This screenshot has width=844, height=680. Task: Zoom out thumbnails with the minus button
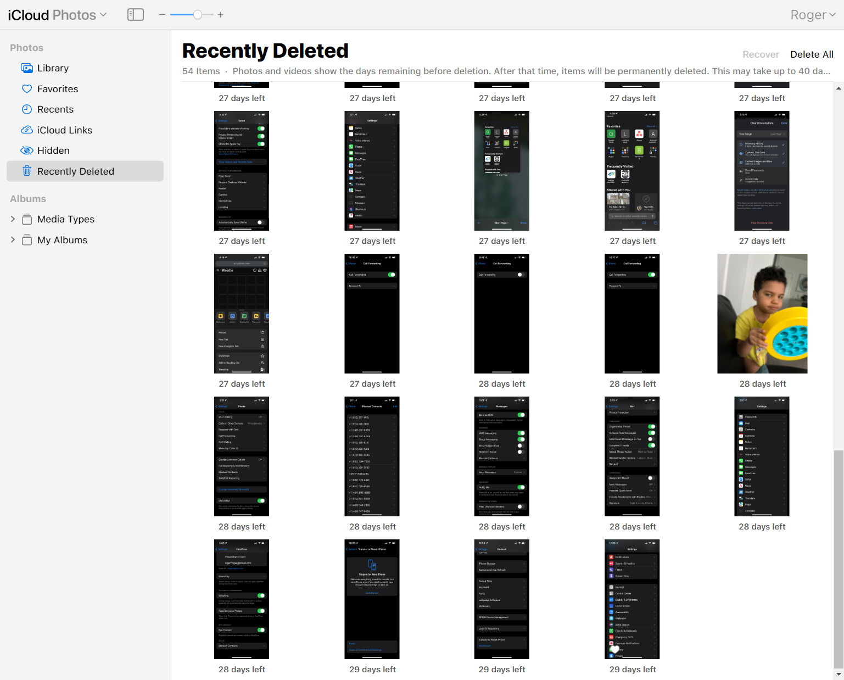point(162,15)
